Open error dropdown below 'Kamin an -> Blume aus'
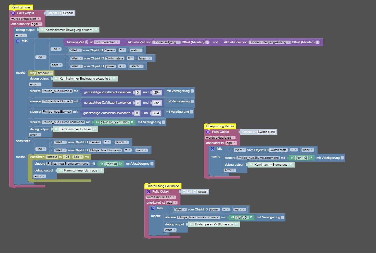The image size is (376, 253). pyautogui.click(x=230, y=170)
